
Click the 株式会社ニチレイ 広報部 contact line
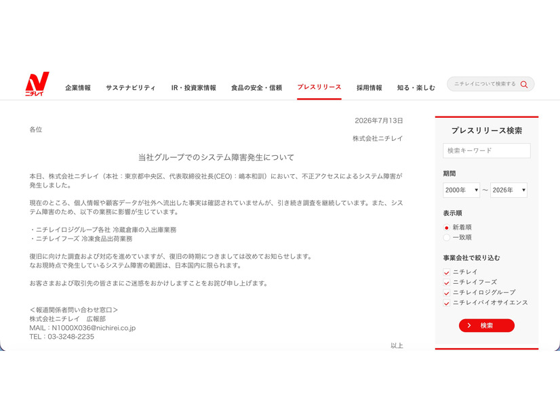68,319
